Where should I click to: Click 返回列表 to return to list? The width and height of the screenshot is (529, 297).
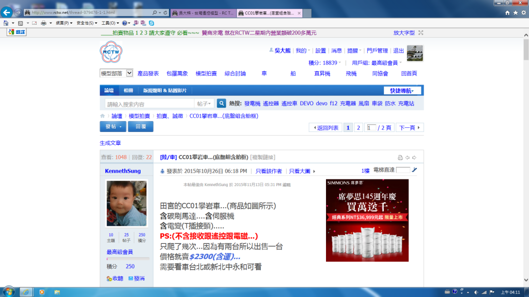click(325, 128)
